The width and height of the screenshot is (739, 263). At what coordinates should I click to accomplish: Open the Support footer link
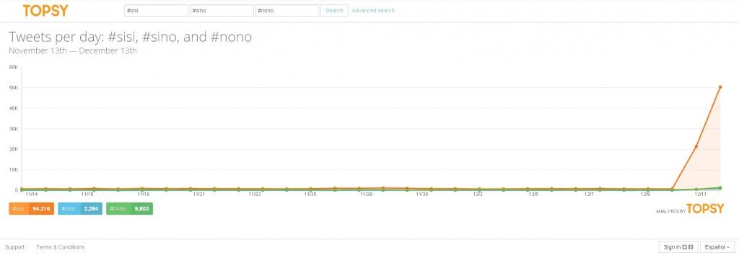point(14,247)
